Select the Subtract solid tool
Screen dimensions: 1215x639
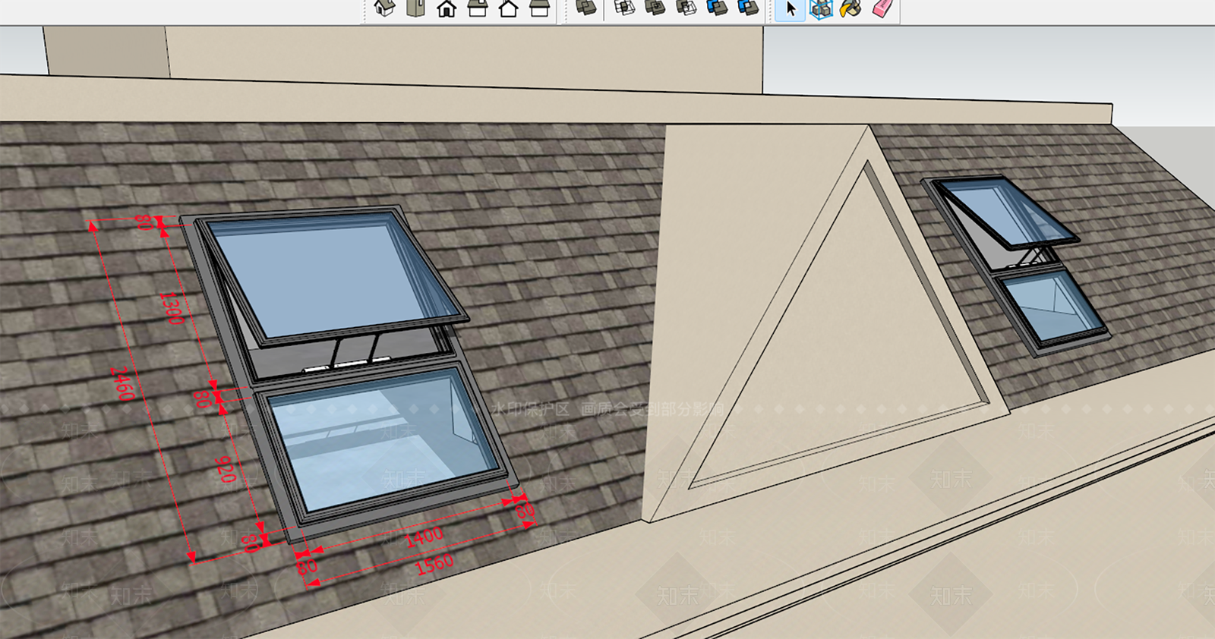[686, 8]
